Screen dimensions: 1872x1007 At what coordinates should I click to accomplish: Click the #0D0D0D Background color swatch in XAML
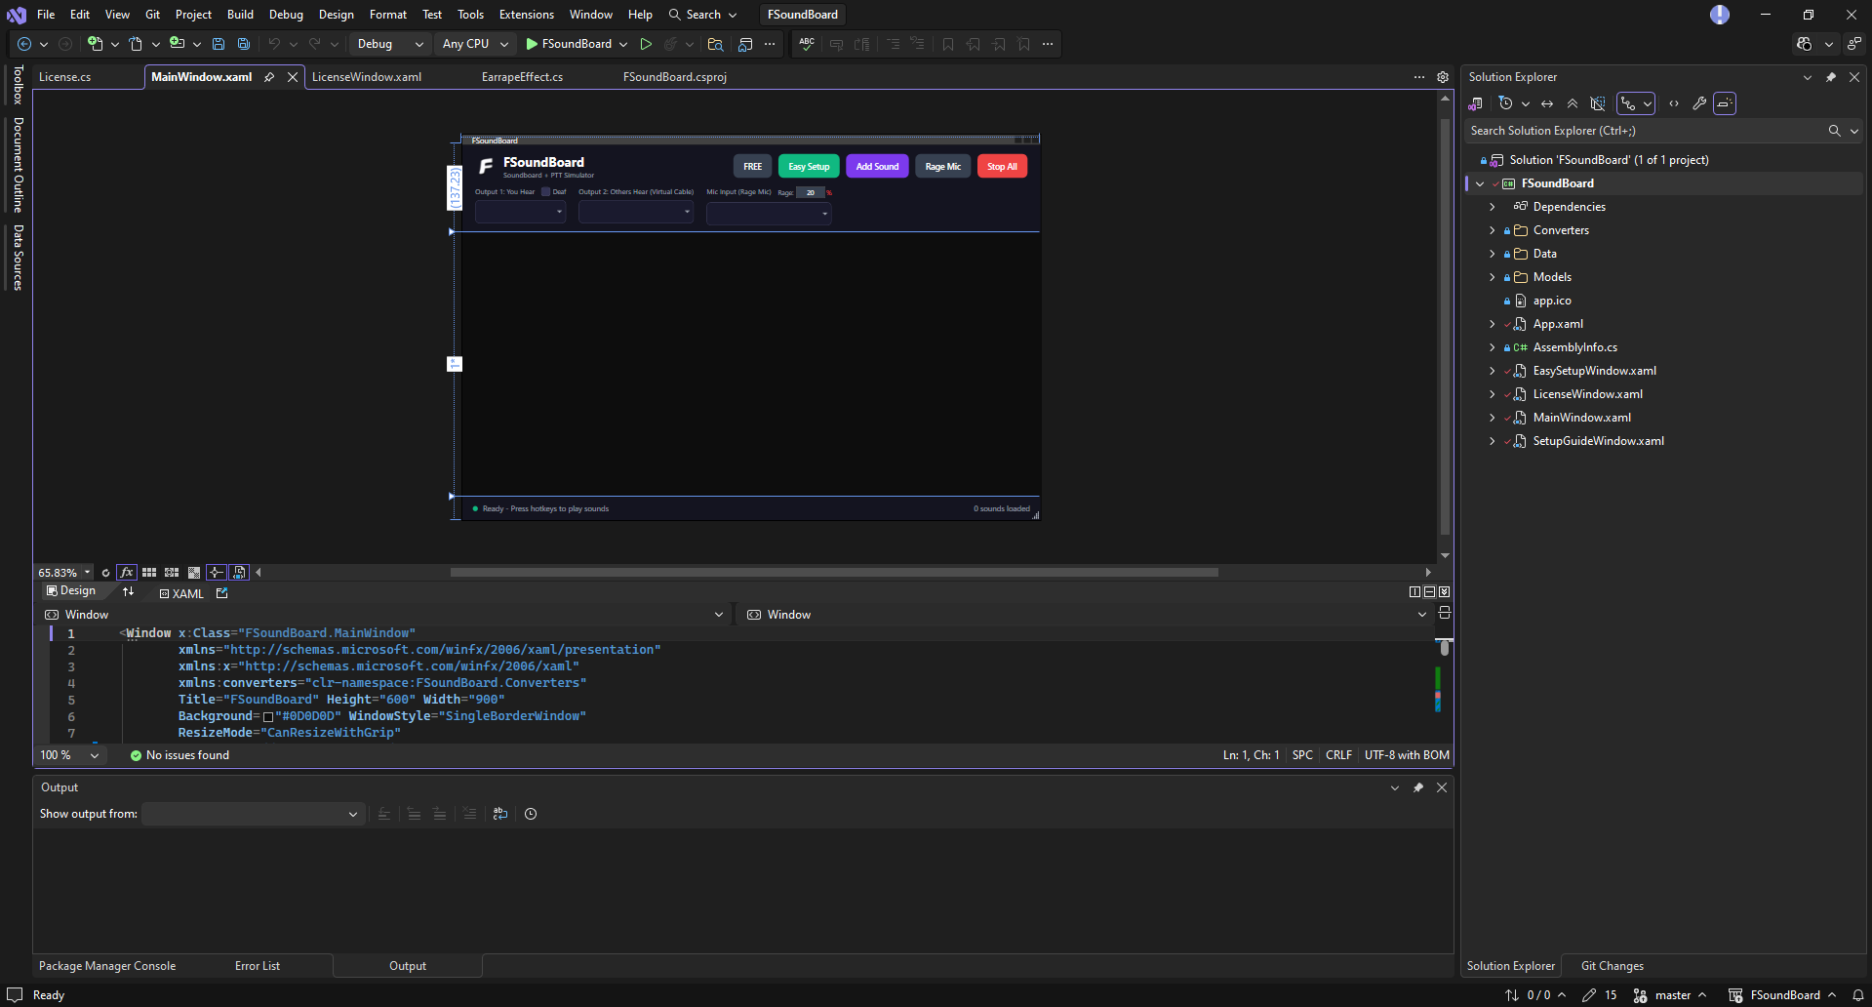269,716
